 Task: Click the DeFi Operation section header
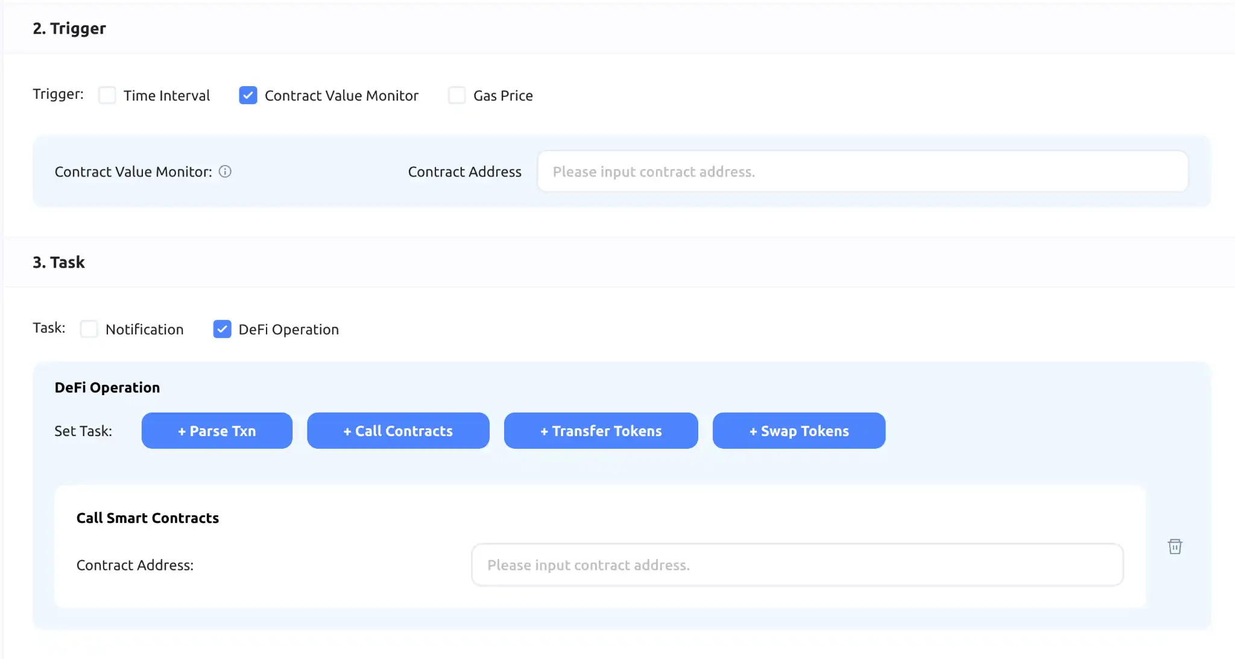click(107, 387)
